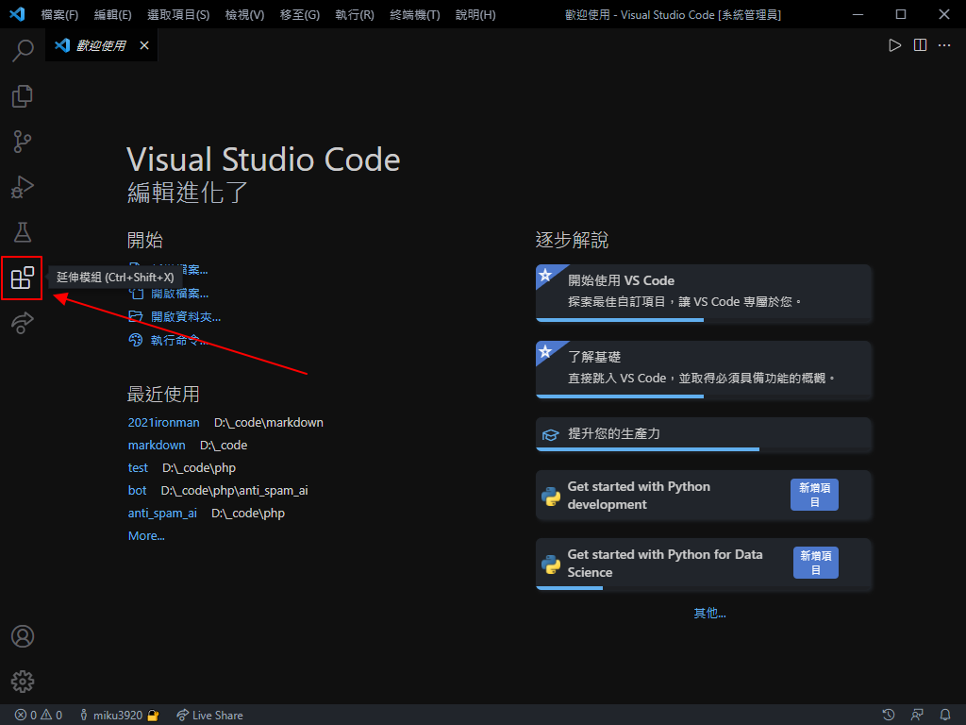Open the 執行(R) menu
This screenshot has height=725, width=966.
(355, 15)
